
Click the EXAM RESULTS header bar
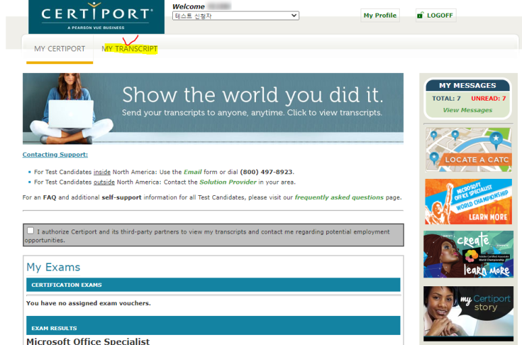click(213, 325)
